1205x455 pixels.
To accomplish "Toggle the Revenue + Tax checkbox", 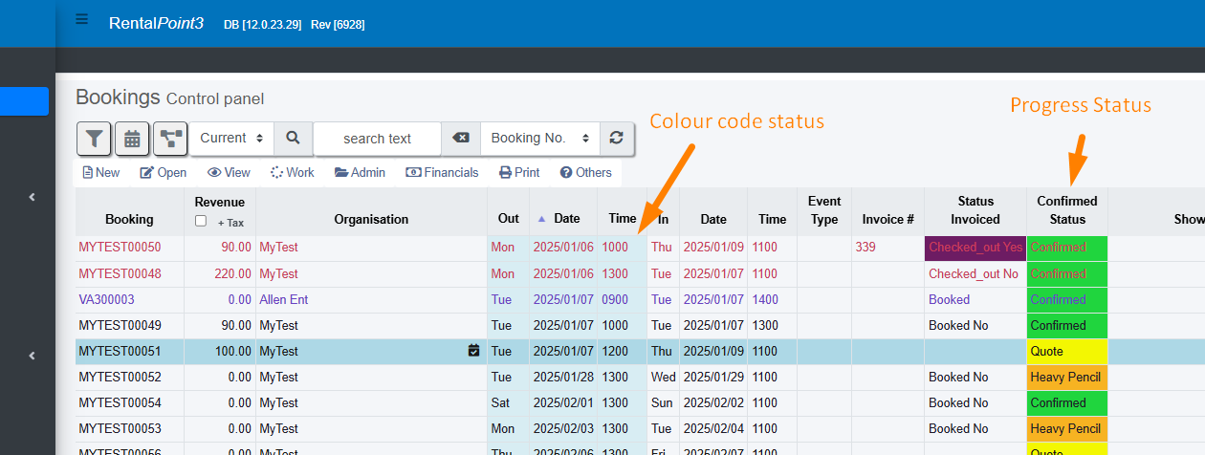I will (200, 221).
